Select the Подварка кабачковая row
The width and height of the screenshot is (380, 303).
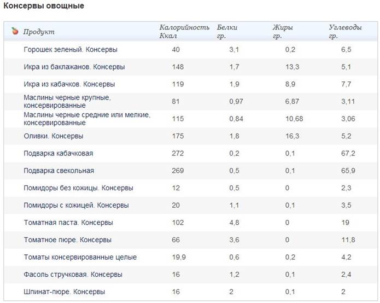[59, 154]
